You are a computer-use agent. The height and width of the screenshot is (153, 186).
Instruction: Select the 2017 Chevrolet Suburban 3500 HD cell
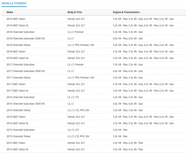click(26, 71)
